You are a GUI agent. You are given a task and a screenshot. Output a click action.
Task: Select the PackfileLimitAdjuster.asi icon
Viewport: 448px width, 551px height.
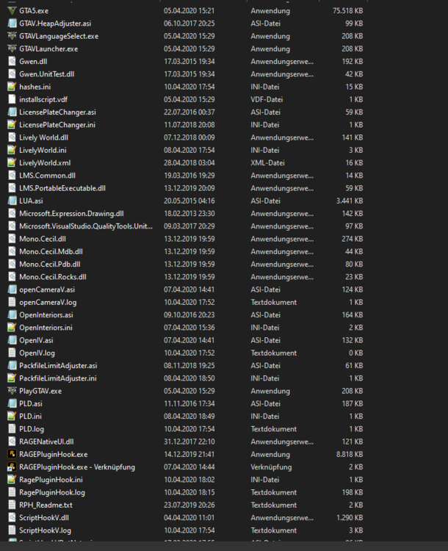tap(12, 365)
